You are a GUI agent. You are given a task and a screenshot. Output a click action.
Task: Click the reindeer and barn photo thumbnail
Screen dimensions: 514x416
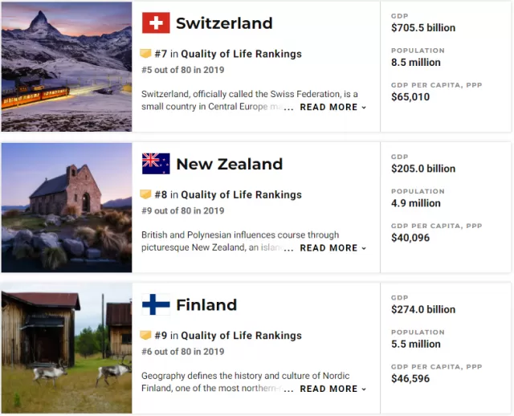[67, 349]
